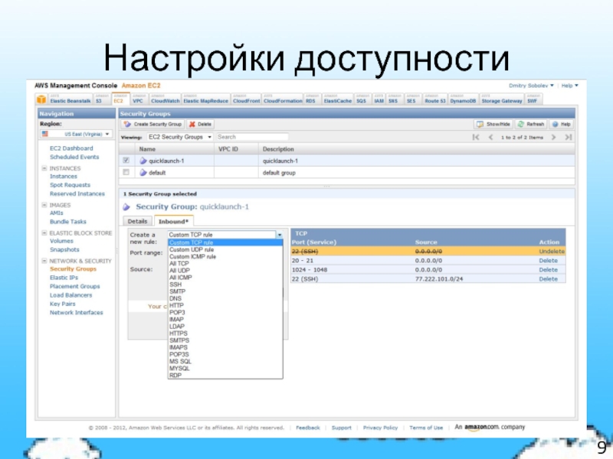This screenshot has width=613, height=459.
Task: Click the icon beside quicklaunch-1 name
Action: [x=143, y=161]
